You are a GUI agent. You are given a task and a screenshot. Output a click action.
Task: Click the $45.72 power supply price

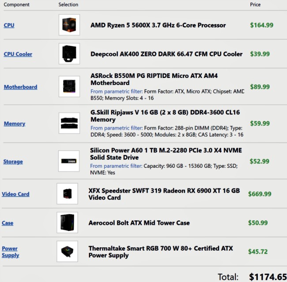258,252
